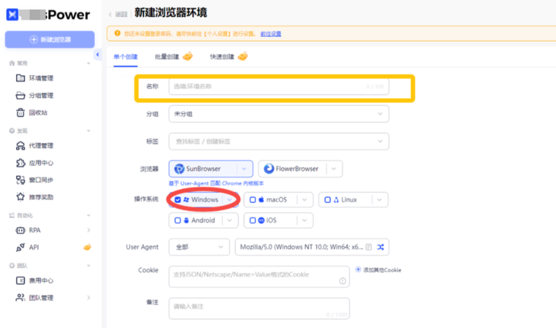The height and width of the screenshot is (328, 556).
Task: Tick the Android operating system checkbox
Action: pos(178,220)
